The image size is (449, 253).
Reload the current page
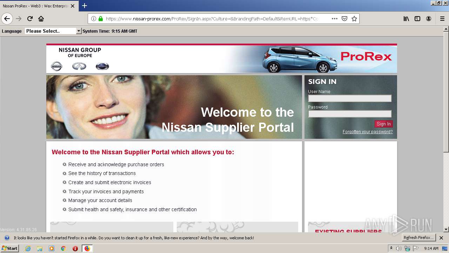click(x=30, y=19)
